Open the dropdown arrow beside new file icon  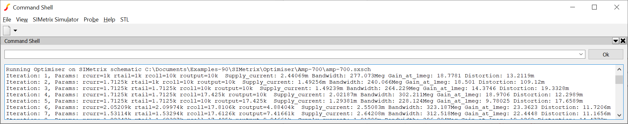[15, 31]
